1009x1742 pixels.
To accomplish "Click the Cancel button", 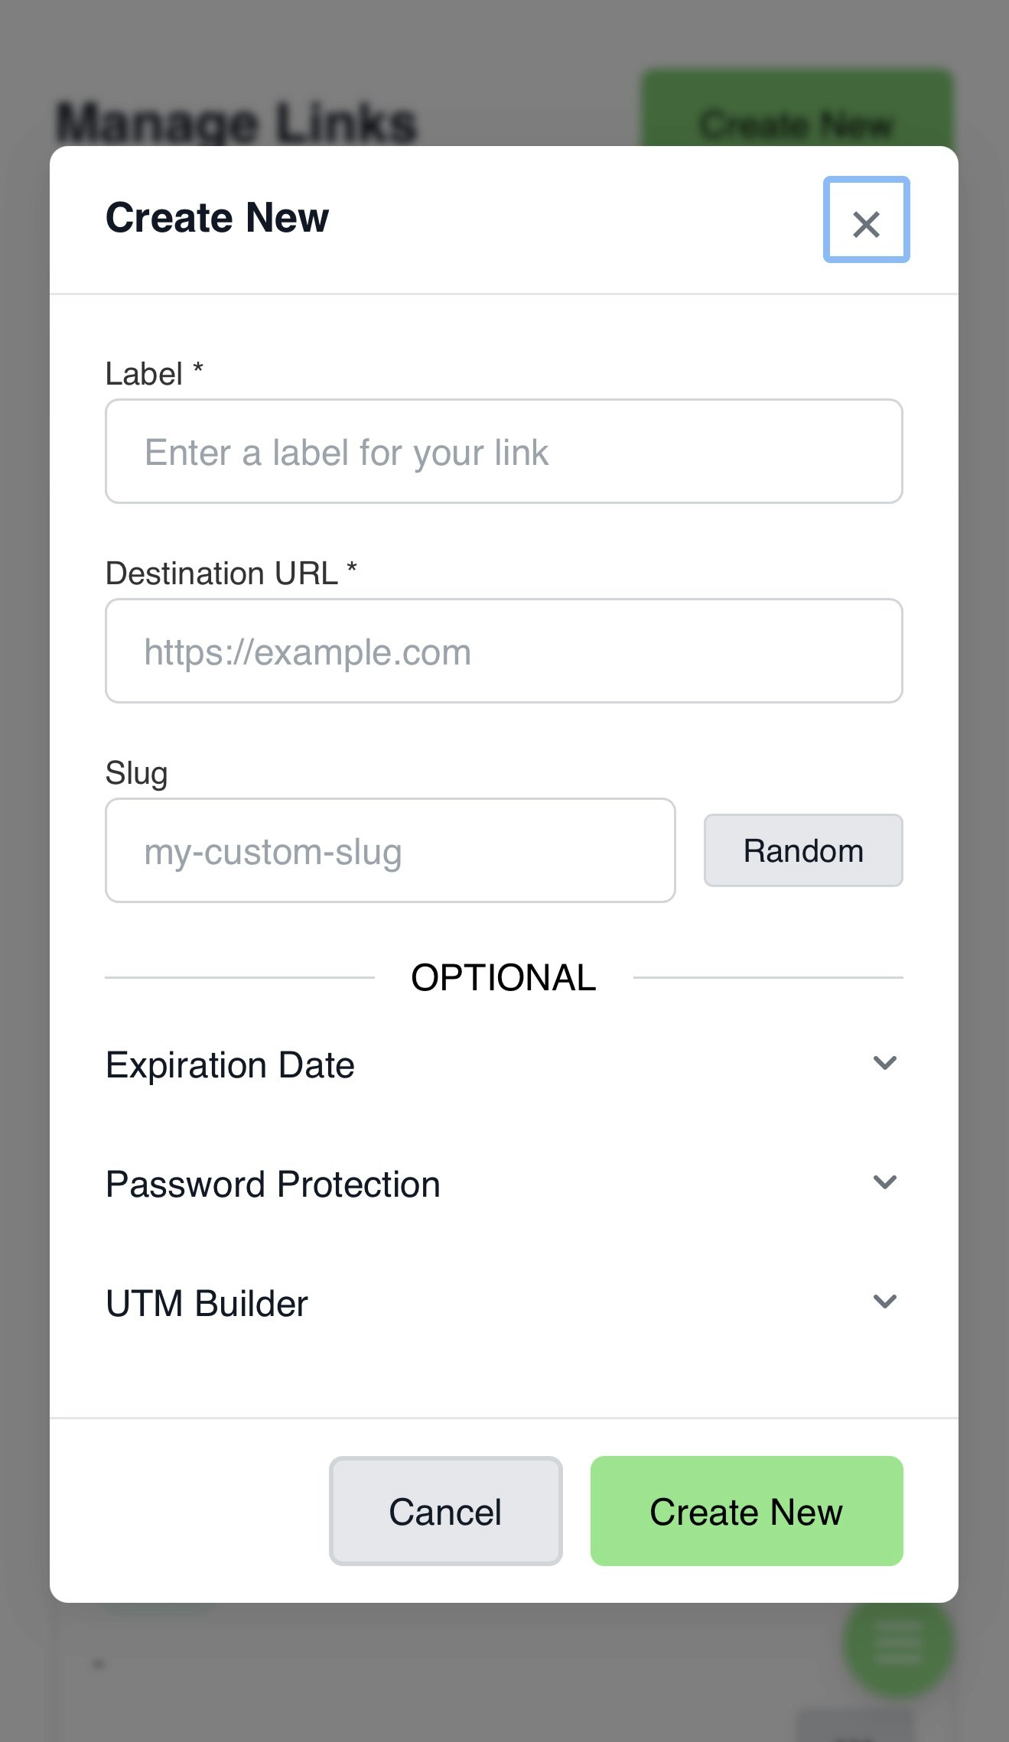I will [x=446, y=1511].
